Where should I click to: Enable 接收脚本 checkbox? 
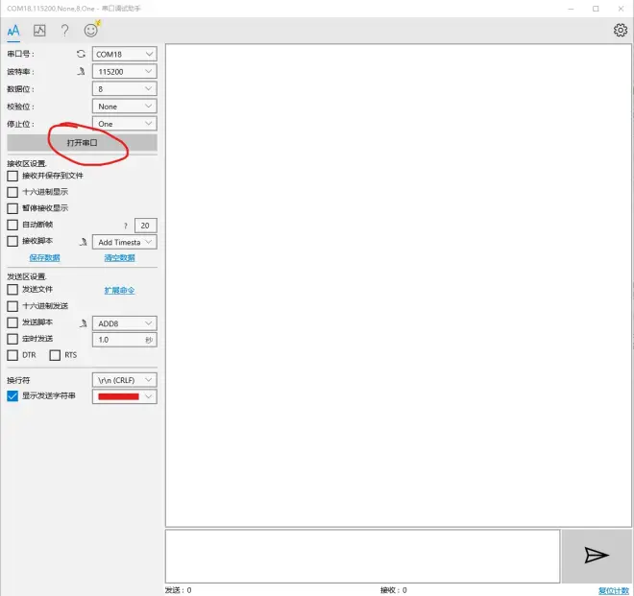point(12,241)
